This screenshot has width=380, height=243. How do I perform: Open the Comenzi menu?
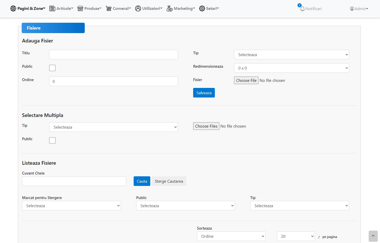pos(118,9)
